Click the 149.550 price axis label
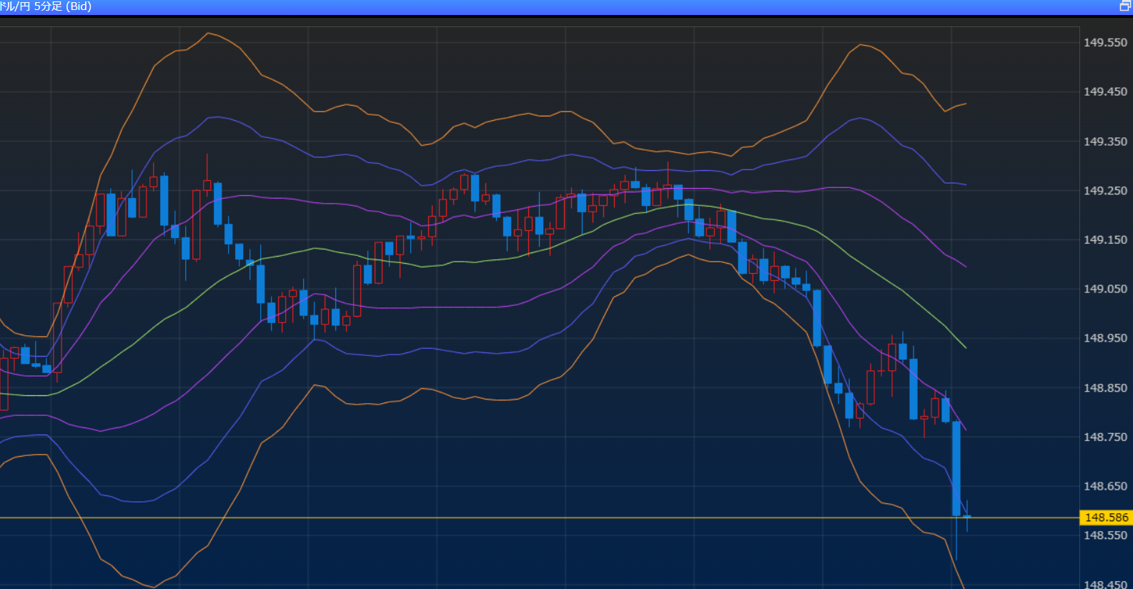 (x=1105, y=43)
